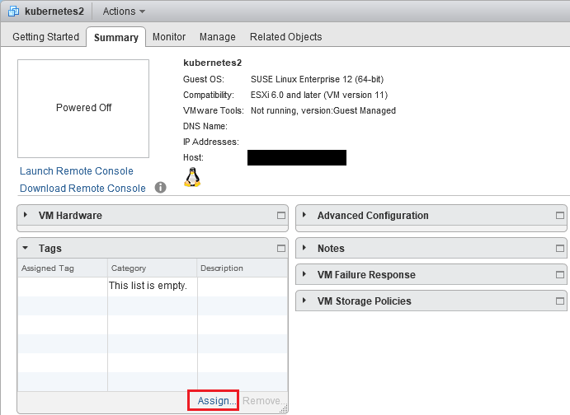Screen dimensions: 570x415
Task: Click the IP Addresses: label
Action: 211,142
